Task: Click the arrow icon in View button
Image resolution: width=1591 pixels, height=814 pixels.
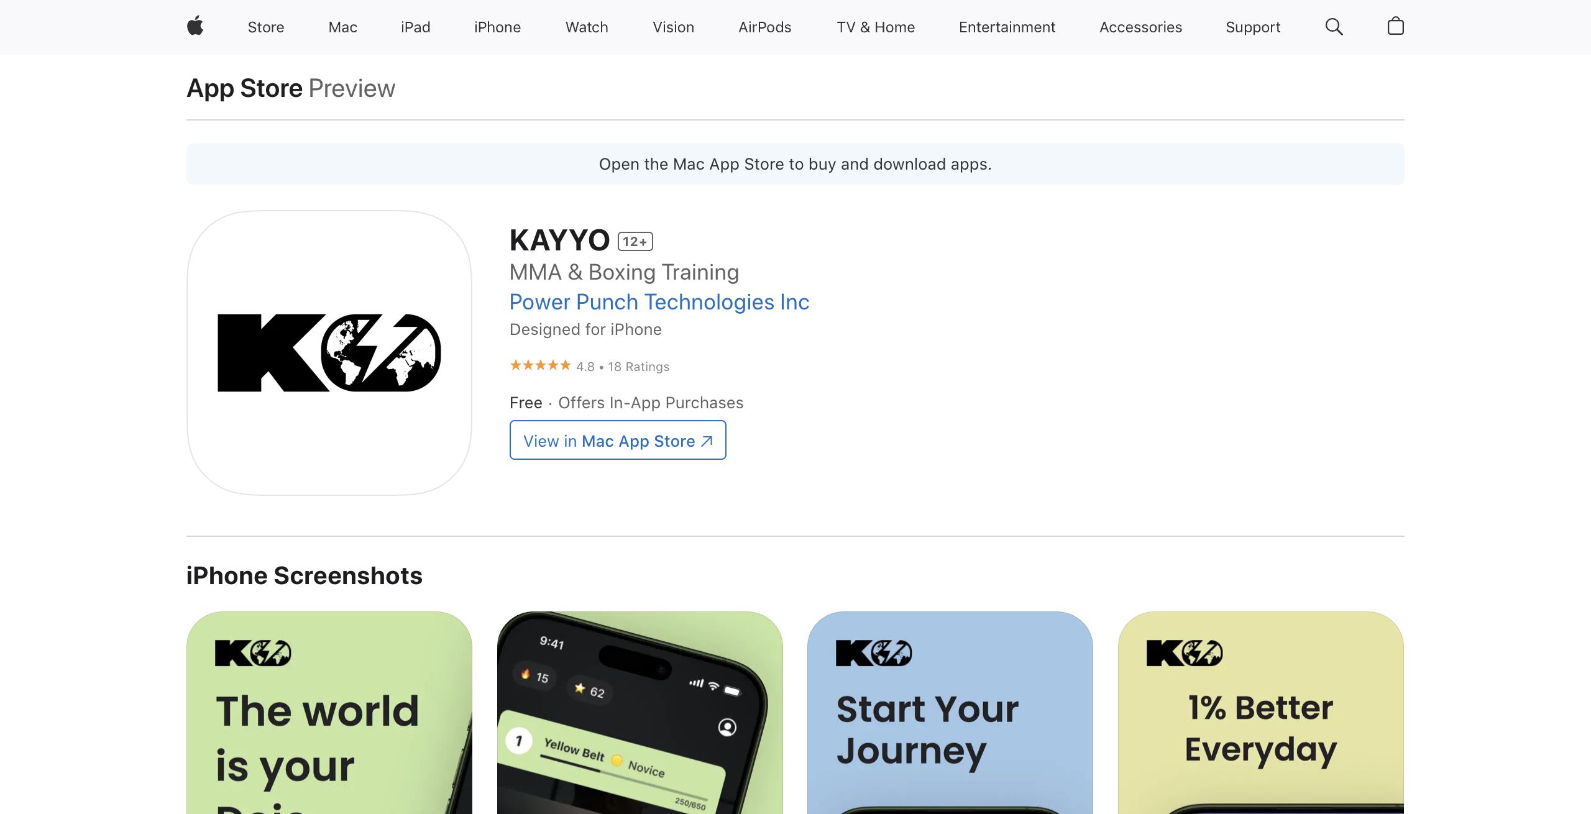Action: click(707, 441)
